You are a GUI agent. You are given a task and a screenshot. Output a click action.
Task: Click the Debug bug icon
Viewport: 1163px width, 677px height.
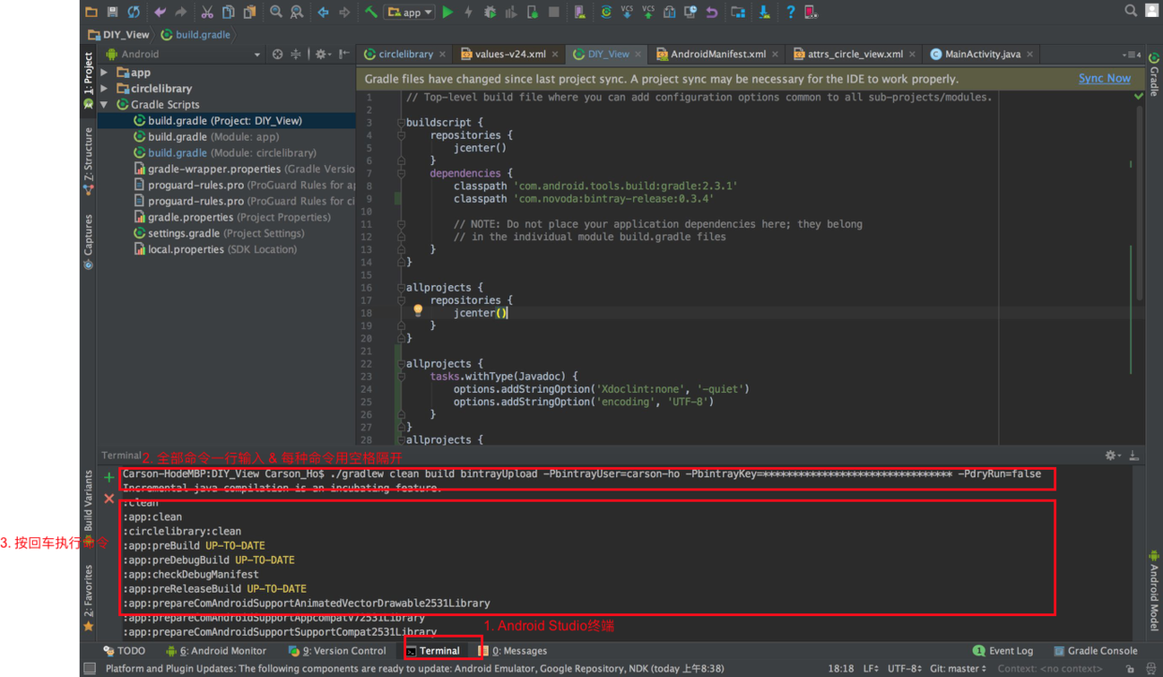click(490, 12)
